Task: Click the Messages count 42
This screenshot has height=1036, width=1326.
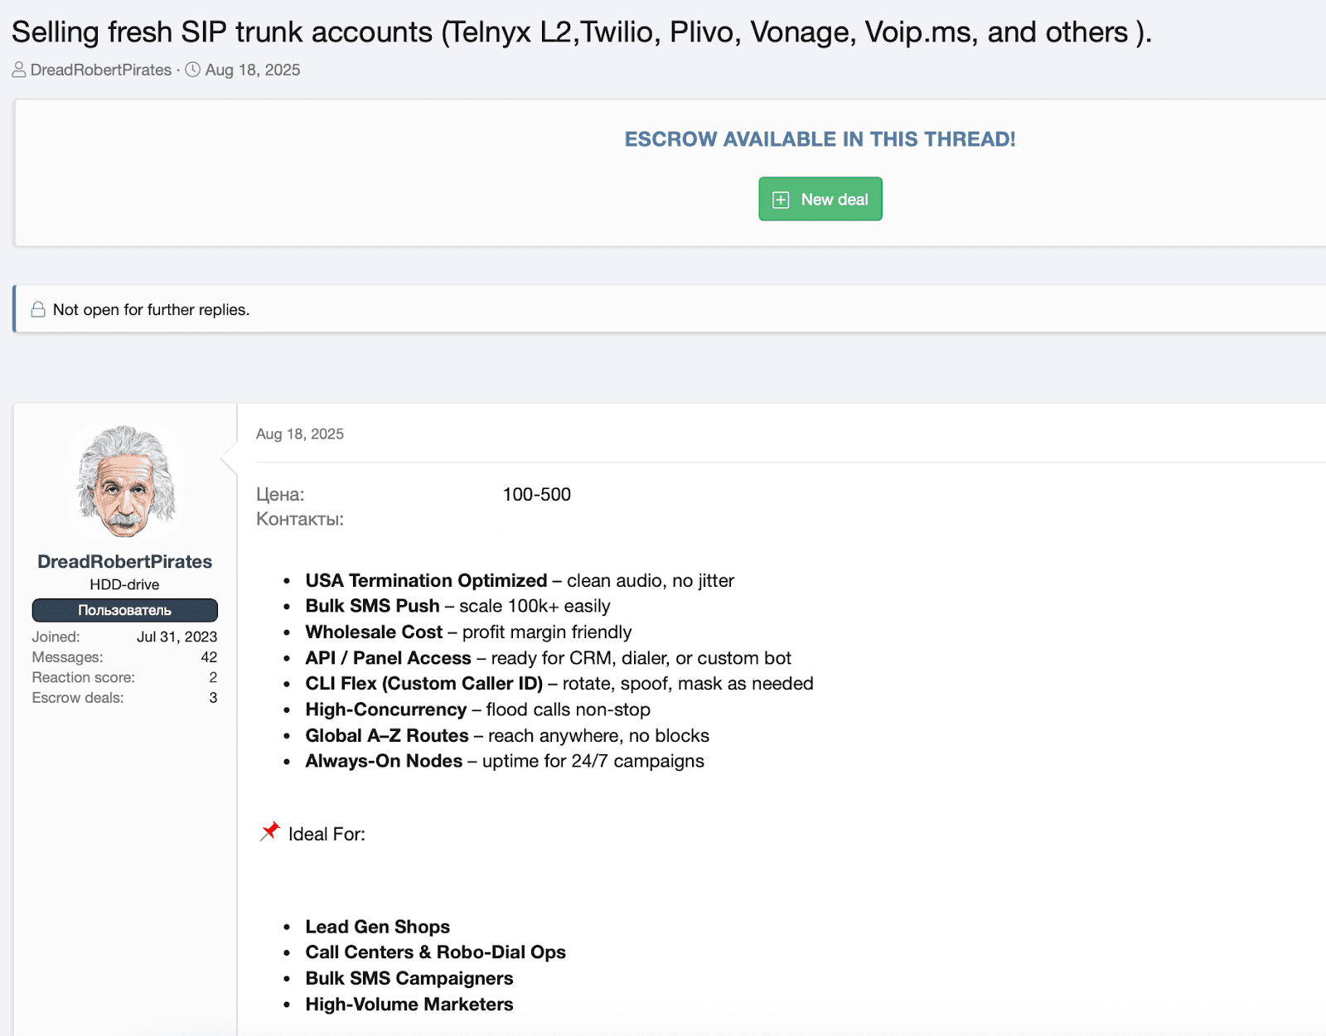Action: [209, 657]
